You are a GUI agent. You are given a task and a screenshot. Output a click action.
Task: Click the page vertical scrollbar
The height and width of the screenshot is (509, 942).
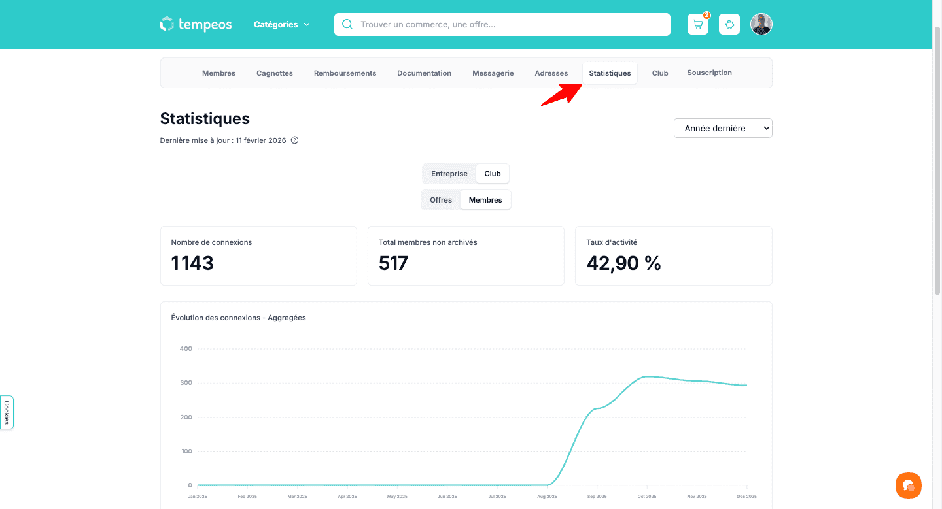click(937, 163)
